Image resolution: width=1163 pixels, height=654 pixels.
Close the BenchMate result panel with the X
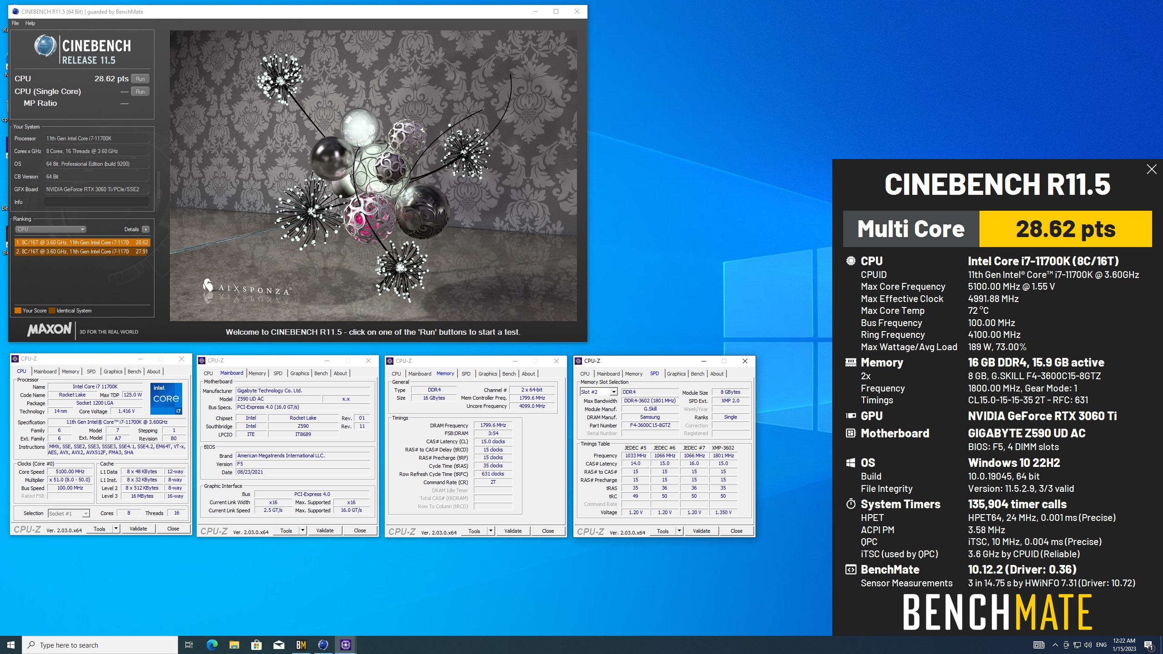[1151, 169]
